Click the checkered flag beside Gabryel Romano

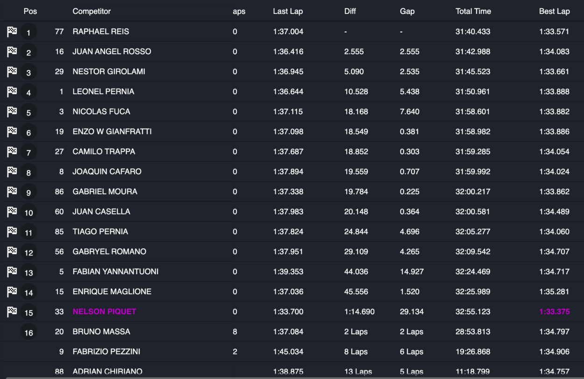click(12, 252)
